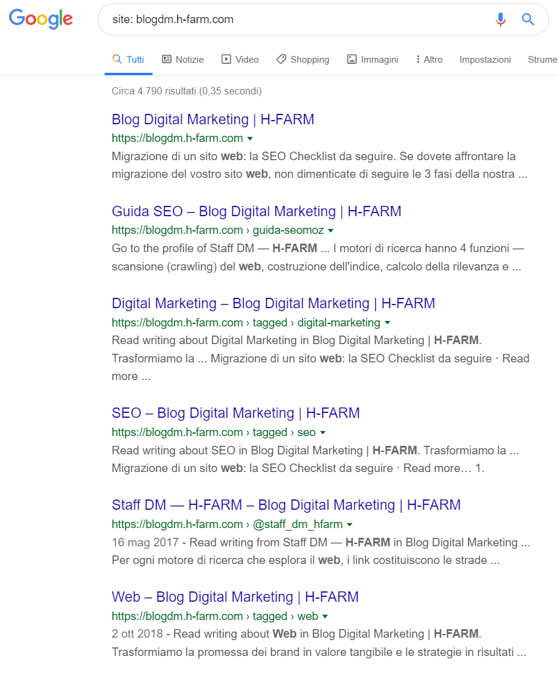Viewport: 558px width, 673px height.
Task: Open SEO – Blog Digital Marketing result
Action: tap(236, 413)
